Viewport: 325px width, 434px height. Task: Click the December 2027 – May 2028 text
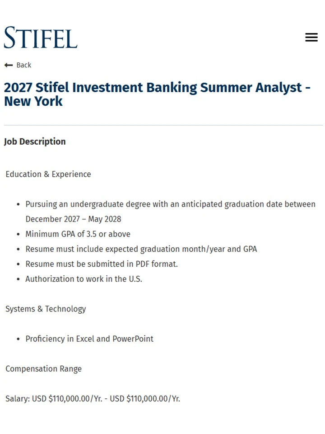73,219
